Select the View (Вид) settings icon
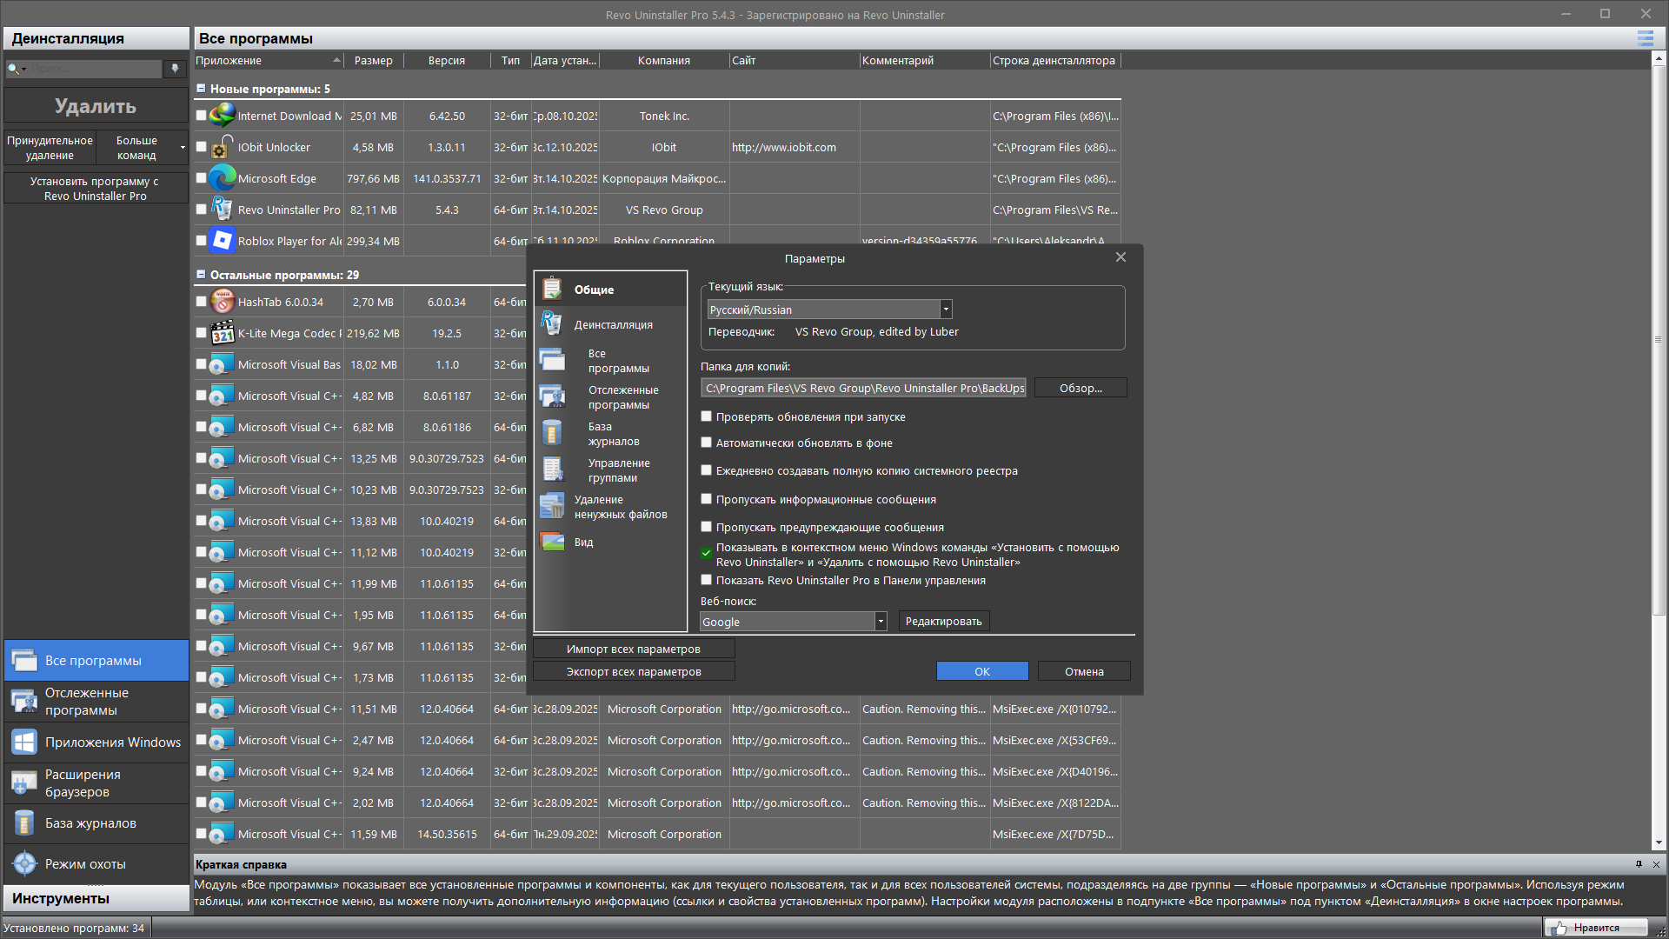This screenshot has height=939, width=1669. 552,542
